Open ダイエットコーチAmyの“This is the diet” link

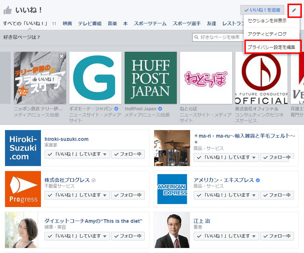tap(93, 221)
